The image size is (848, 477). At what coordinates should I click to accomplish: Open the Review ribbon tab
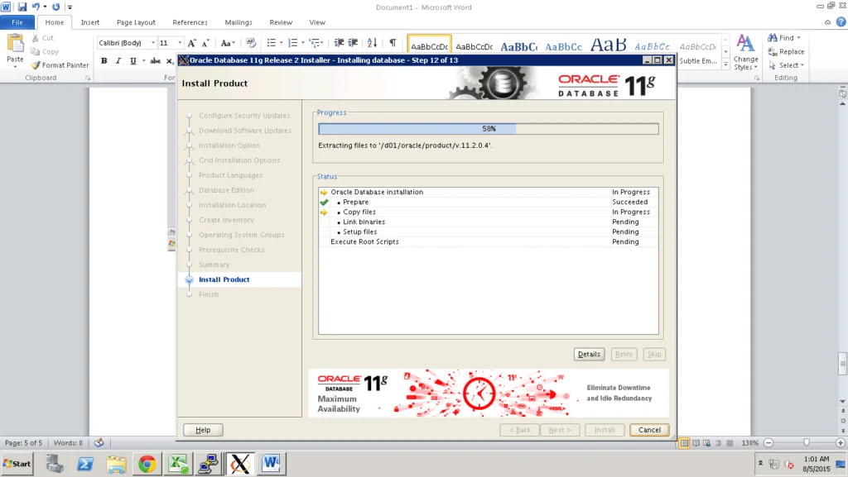[x=281, y=22]
